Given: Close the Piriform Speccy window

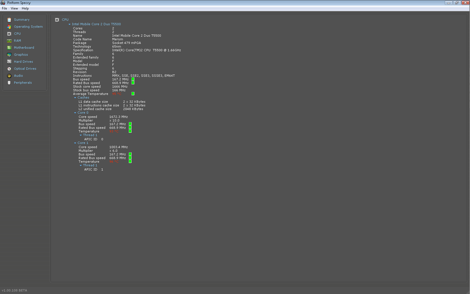Looking at the screenshot, I should (465, 3).
